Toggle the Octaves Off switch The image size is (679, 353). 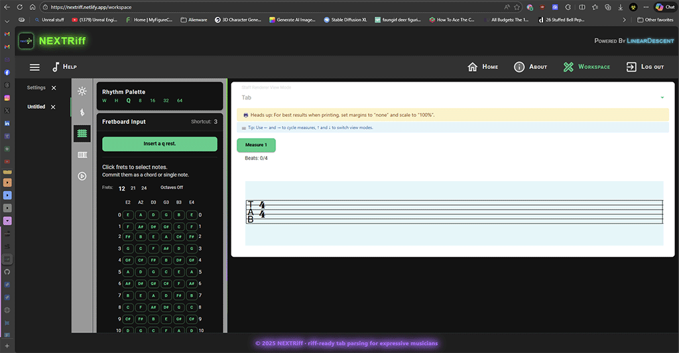coord(171,188)
